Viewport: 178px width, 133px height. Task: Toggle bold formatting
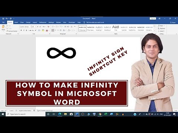point(21,30)
